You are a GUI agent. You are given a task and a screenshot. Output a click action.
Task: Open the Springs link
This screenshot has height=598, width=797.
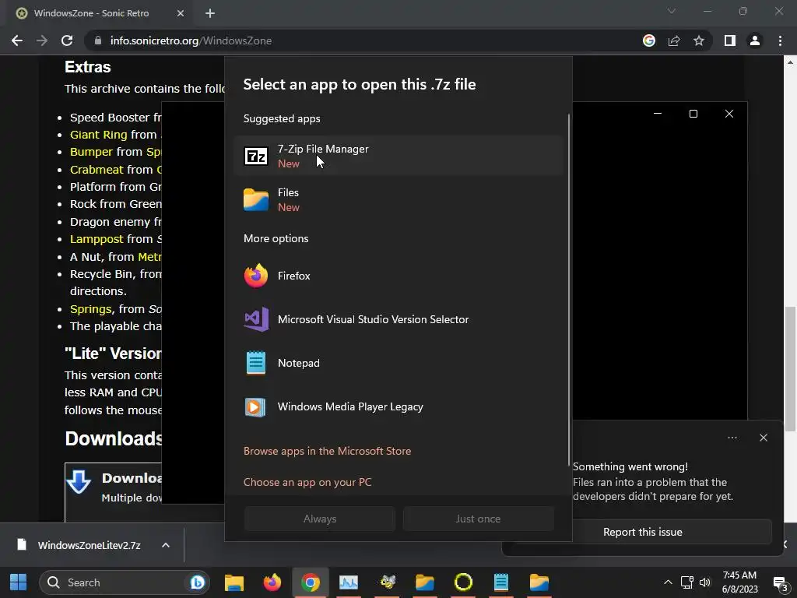[90, 309]
